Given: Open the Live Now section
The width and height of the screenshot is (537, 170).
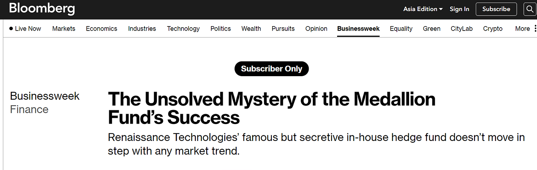Looking at the screenshot, I should coord(25,29).
